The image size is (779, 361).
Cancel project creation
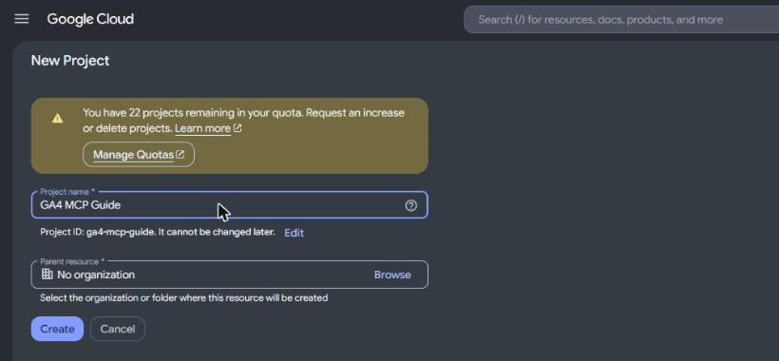pos(118,329)
